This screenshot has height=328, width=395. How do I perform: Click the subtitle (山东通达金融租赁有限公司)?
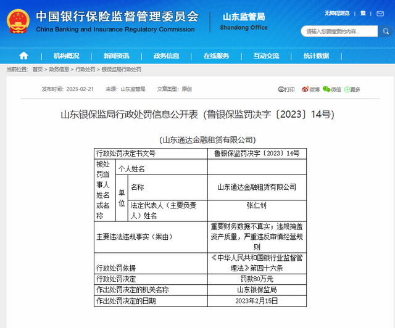207,140
